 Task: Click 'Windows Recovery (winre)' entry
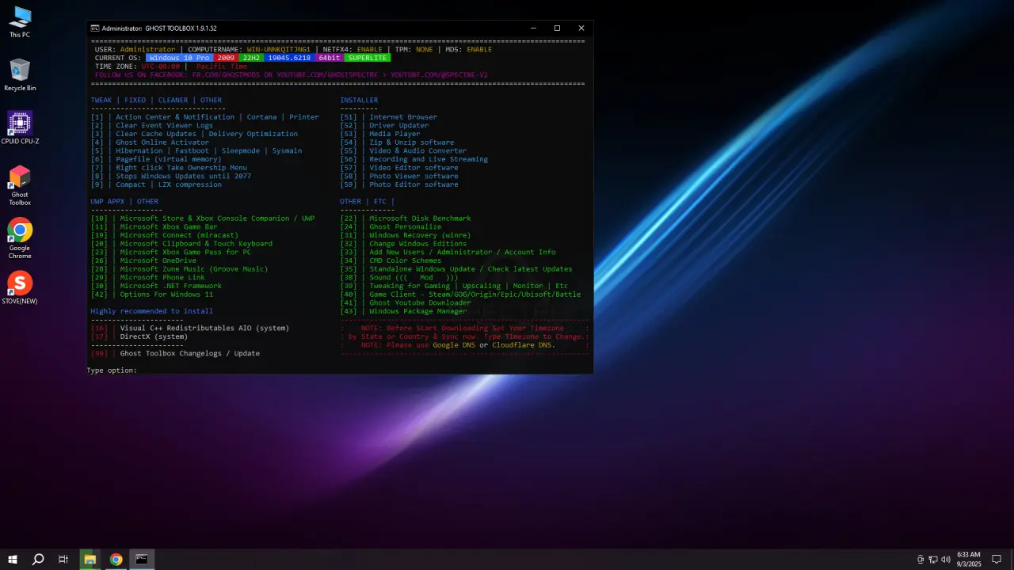(406, 235)
